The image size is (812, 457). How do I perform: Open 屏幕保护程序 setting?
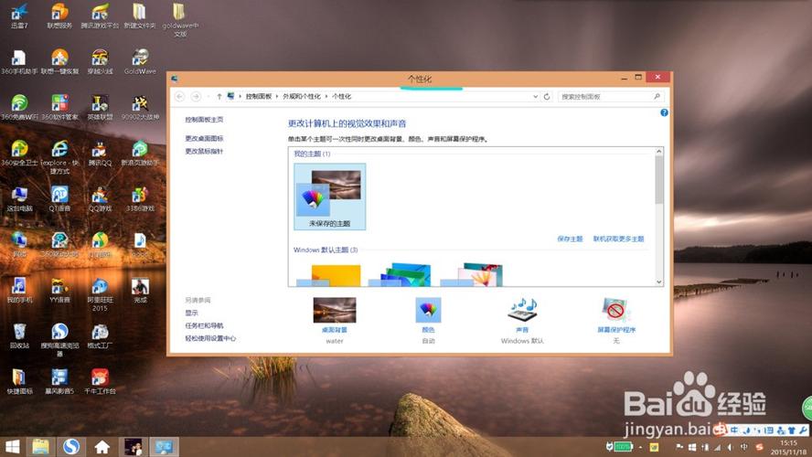point(615,321)
